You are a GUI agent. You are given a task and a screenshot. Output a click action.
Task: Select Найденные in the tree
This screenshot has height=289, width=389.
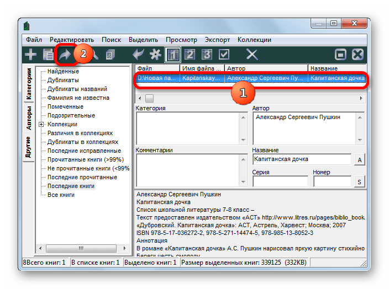point(63,71)
